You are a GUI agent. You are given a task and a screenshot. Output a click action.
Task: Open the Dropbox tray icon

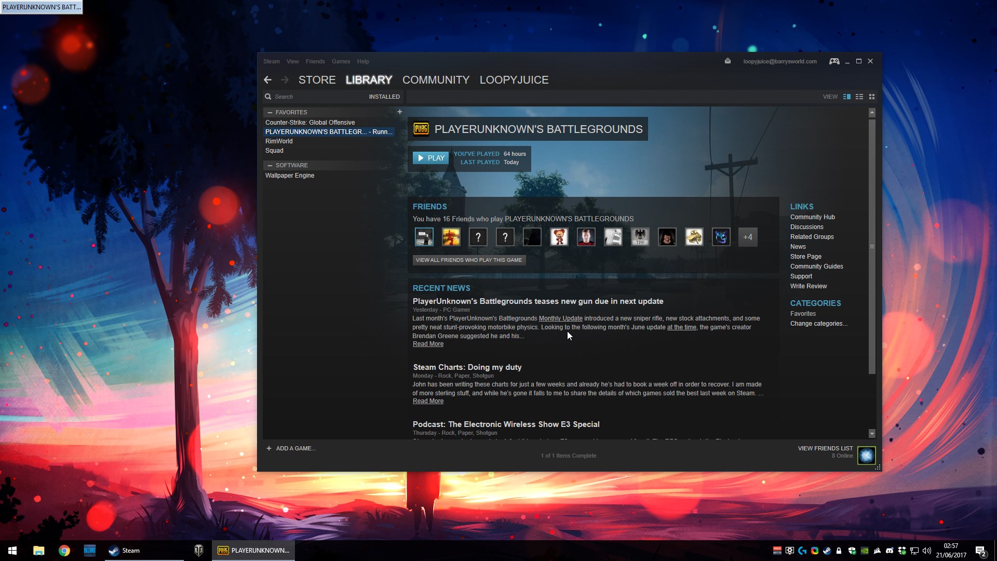click(902, 551)
